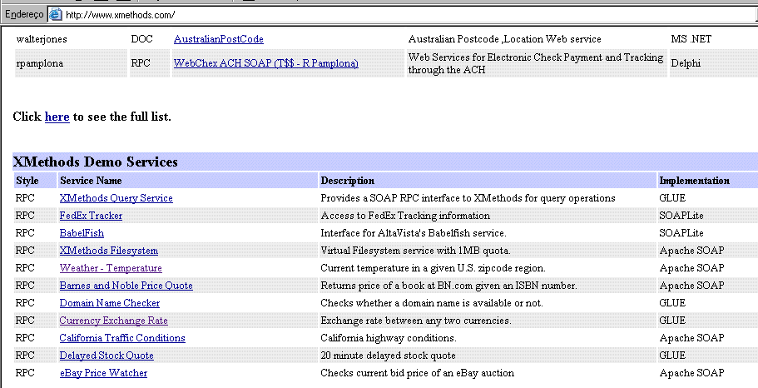Open the AustralianPostCode service link

point(219,39)
